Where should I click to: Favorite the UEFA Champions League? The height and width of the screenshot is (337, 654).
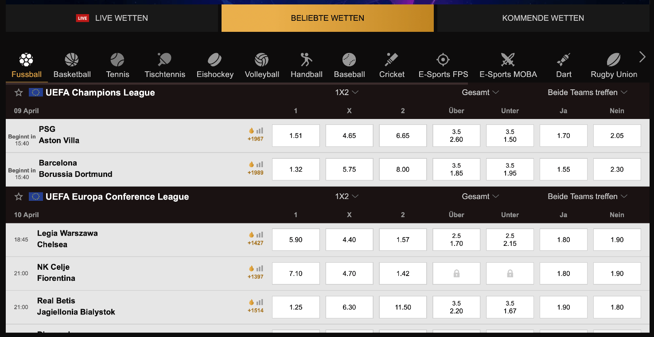click(x=18, y=92)
